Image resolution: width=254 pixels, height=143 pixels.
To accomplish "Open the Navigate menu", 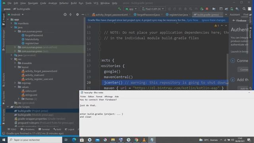I will point(33,3).
